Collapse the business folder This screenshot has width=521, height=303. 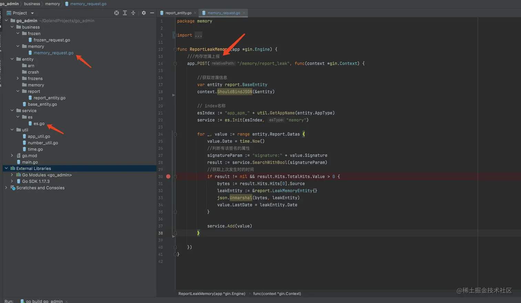tap(12, 27)
